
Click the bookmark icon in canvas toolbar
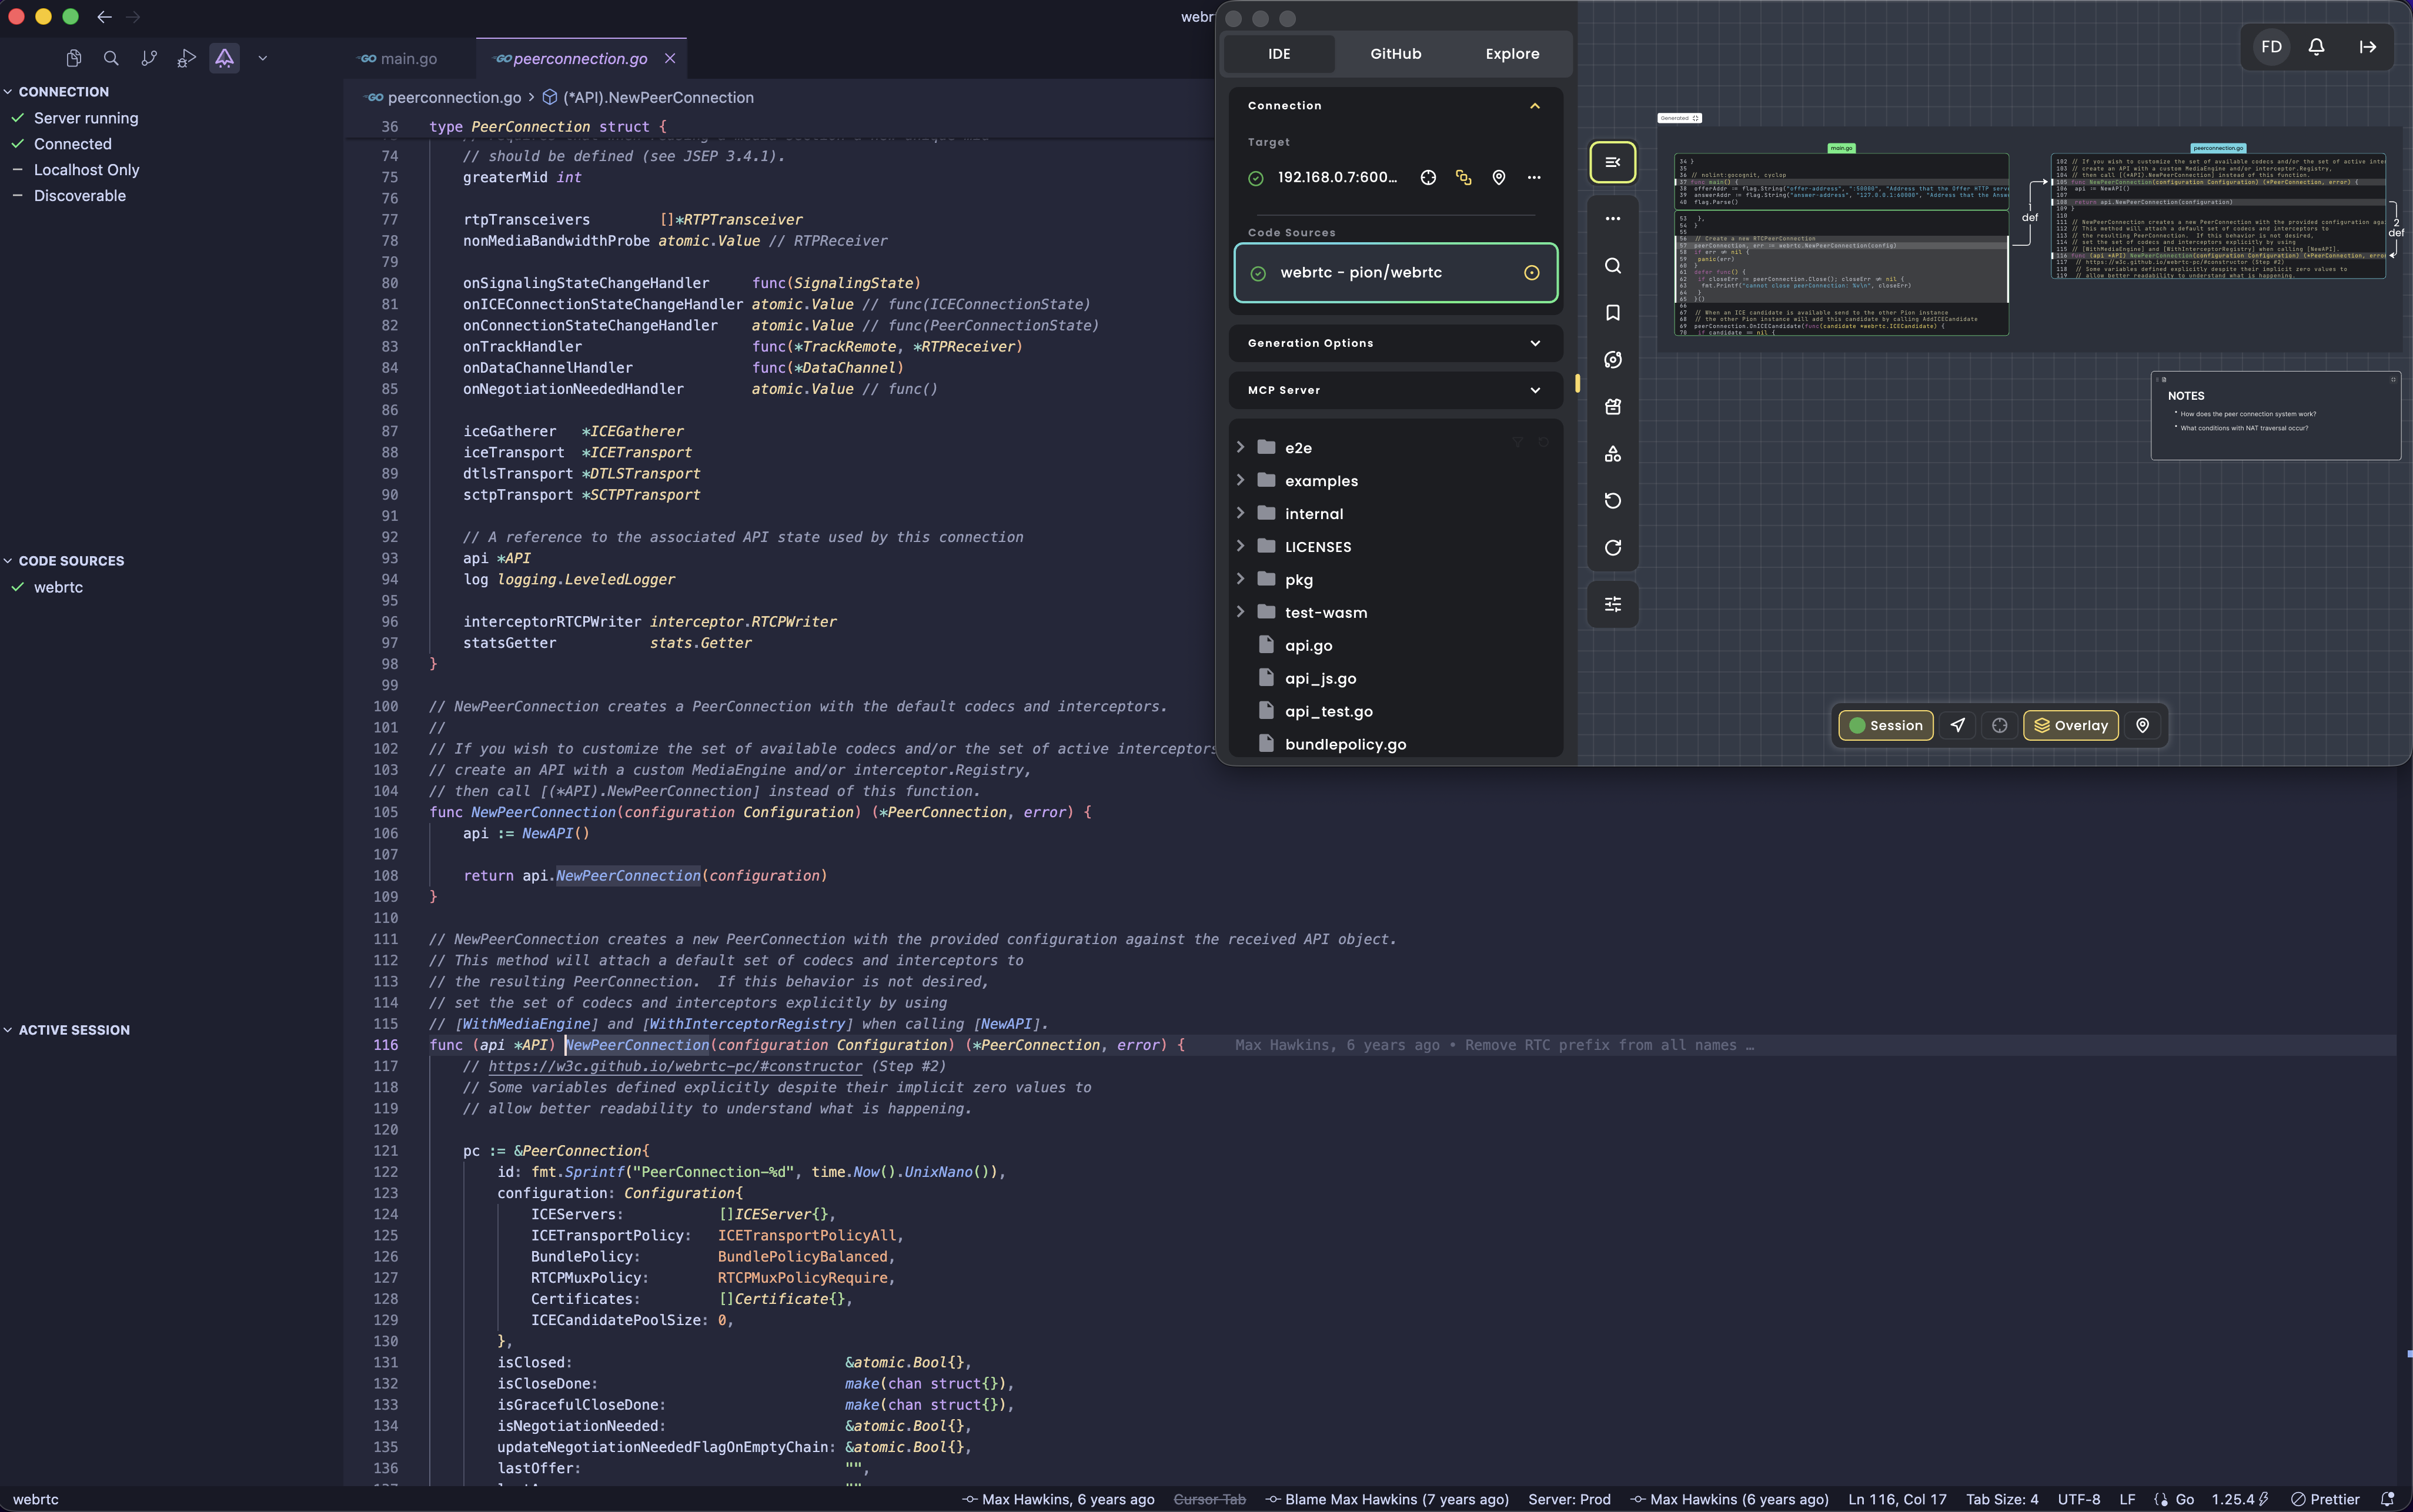pyautogui.click(x=1612, y=313)
